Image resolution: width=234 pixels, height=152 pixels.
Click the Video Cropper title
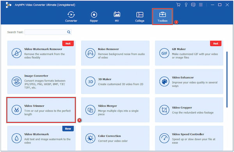182,108
